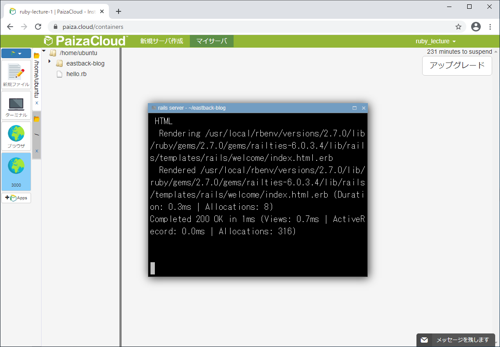The height and width of the screenshot is (347, 500).
Task: Collapse the suspend notice arrow
Action: click(496, 52)
